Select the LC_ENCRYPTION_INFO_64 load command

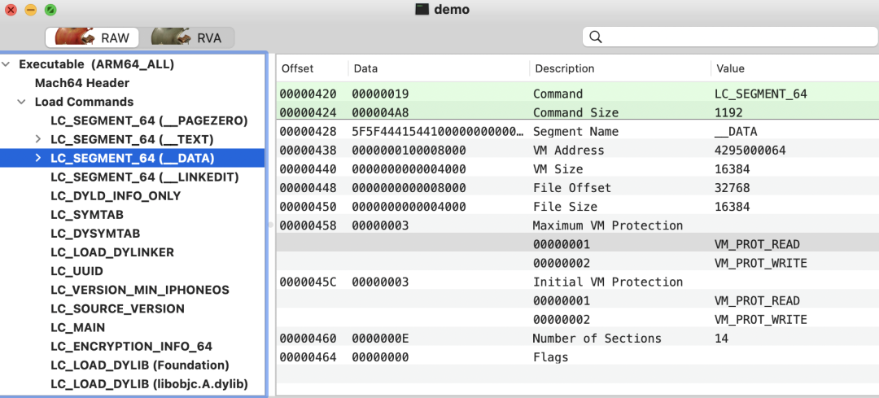click(x=131, y=347)
